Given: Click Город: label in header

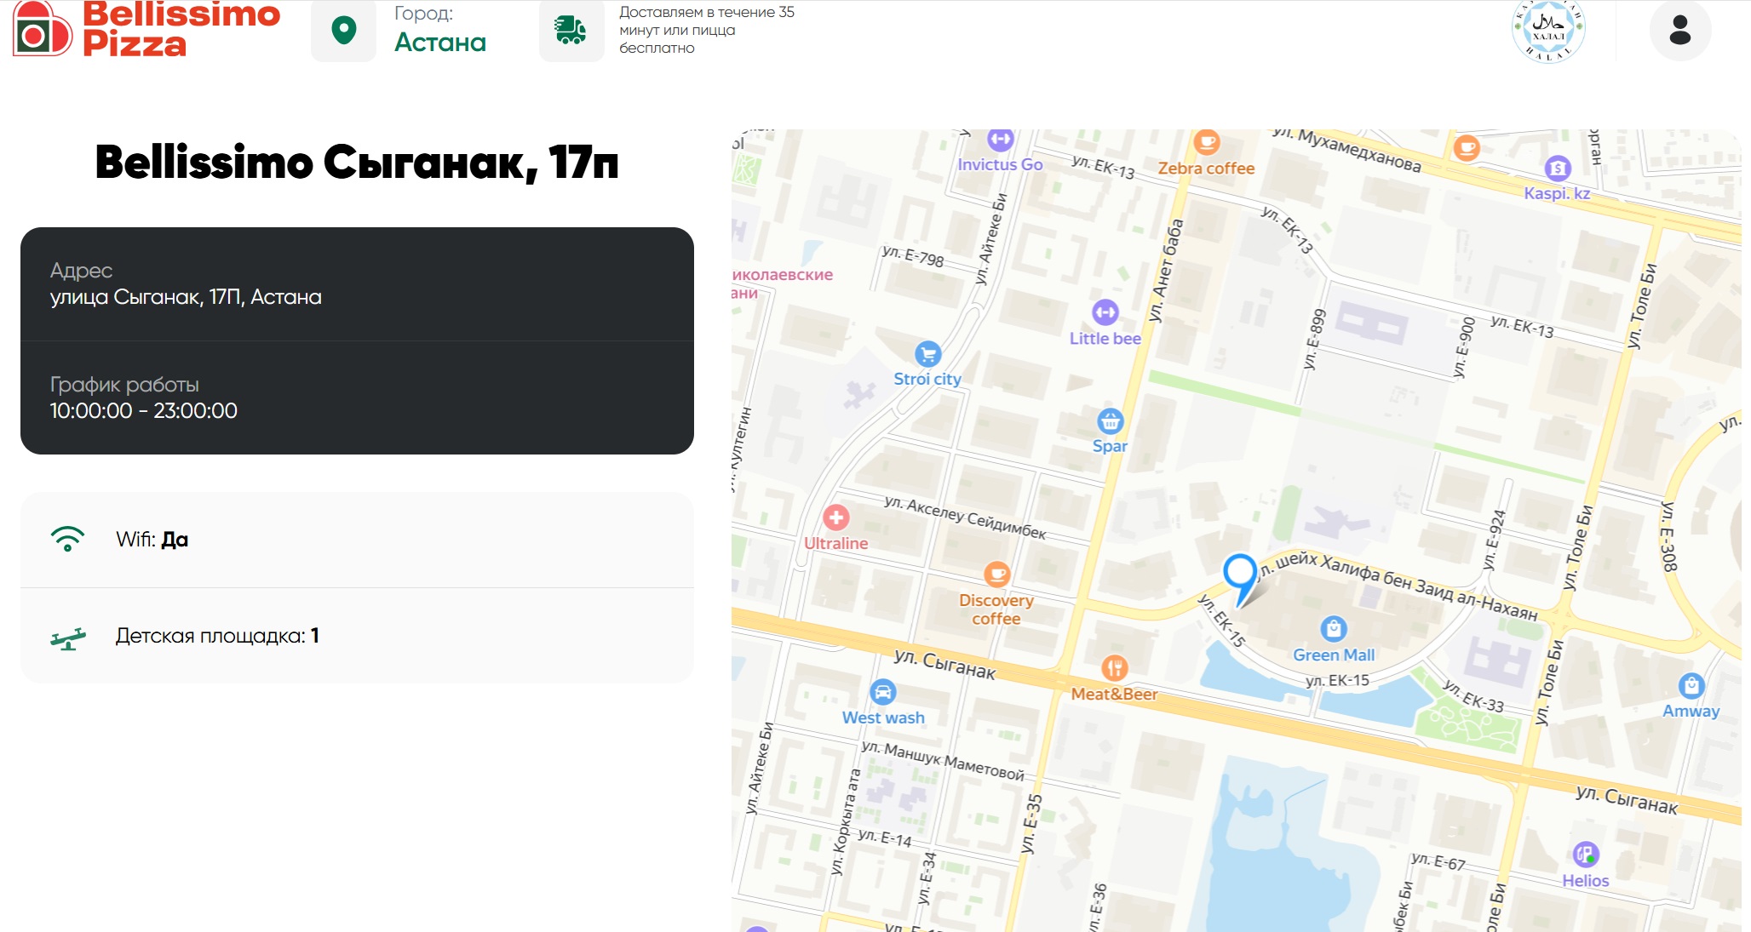Looking at the screenshot, I should coord(423,14).
